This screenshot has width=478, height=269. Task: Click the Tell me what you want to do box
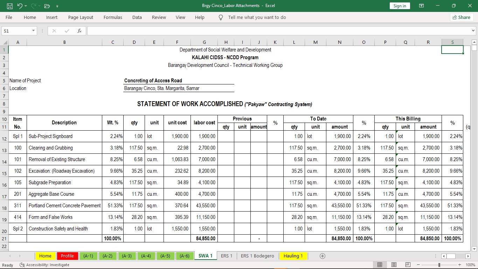pos(257,17)
